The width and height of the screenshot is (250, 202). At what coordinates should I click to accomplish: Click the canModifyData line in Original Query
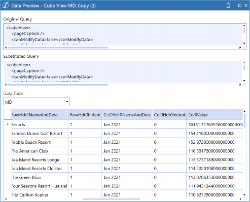click(x=52, y=39)
